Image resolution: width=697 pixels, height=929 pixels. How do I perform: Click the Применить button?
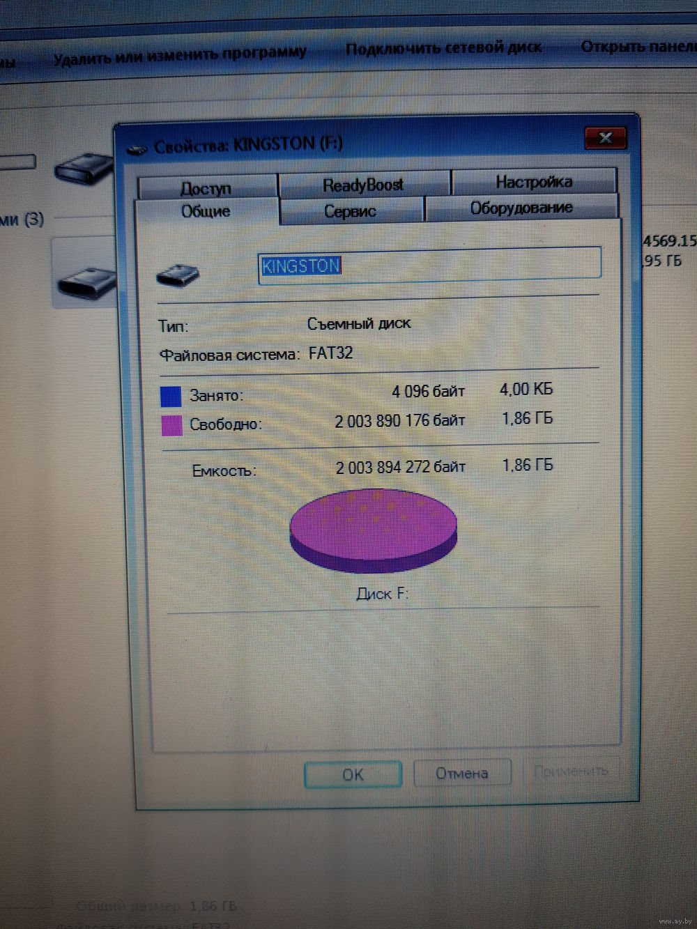click(x=571, y=771)
